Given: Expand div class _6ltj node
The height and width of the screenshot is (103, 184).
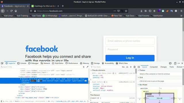Looking at the screenshot, I should [19, 87].
